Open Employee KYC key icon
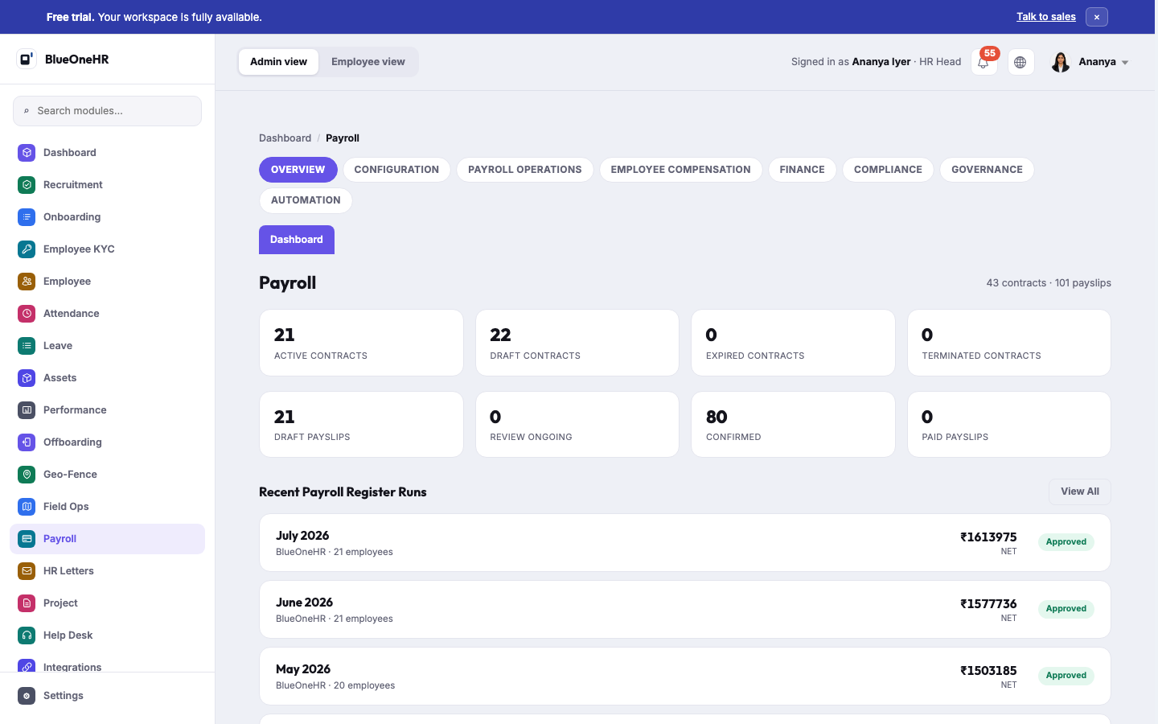1158x724 pixels. [27, 249]
